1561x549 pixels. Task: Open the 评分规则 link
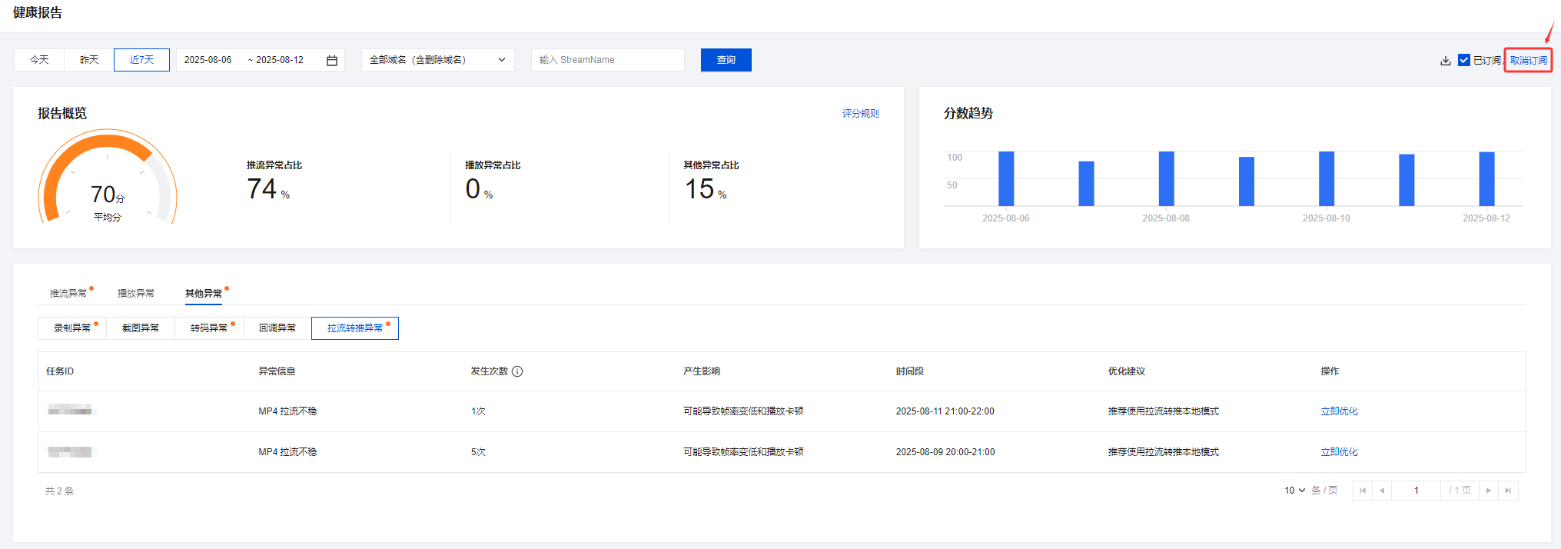[x=860, y=114]
